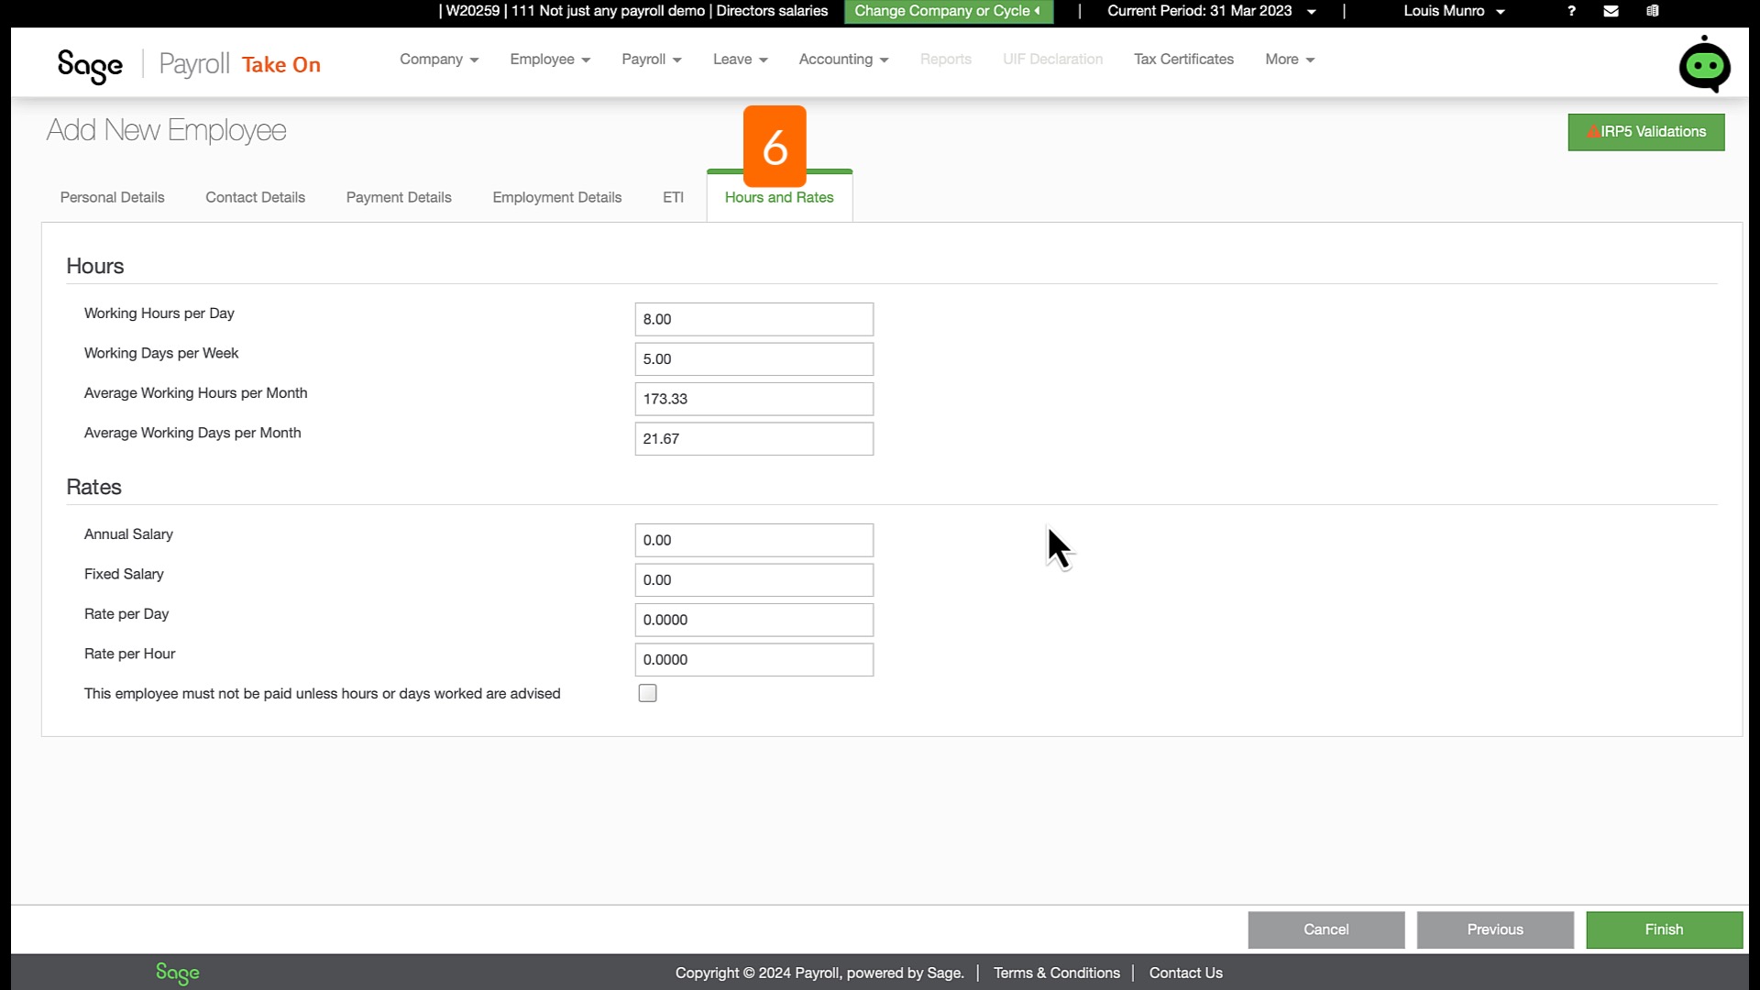Click the Annual Salary input field

coord(753,540)
